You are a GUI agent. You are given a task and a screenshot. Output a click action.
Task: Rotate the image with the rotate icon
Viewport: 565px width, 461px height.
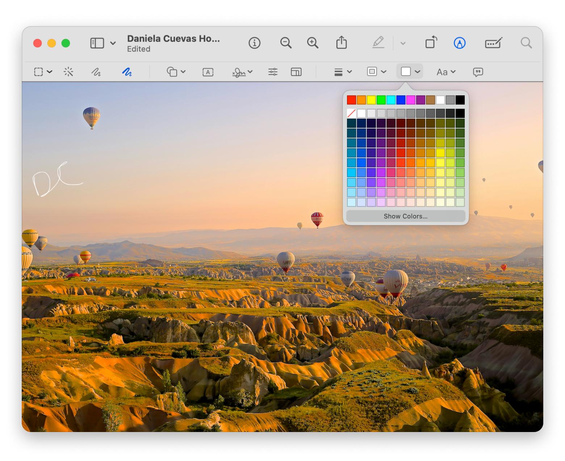click(431, 43)
